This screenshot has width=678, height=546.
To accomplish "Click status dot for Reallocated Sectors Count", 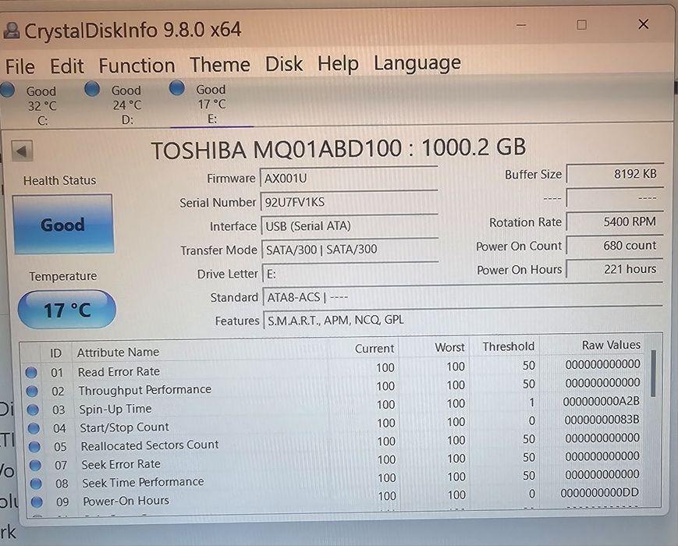I will [x=34, y=447].
